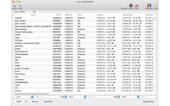Select the .viminfo file row
170x106 pixels.
[84, 91]
